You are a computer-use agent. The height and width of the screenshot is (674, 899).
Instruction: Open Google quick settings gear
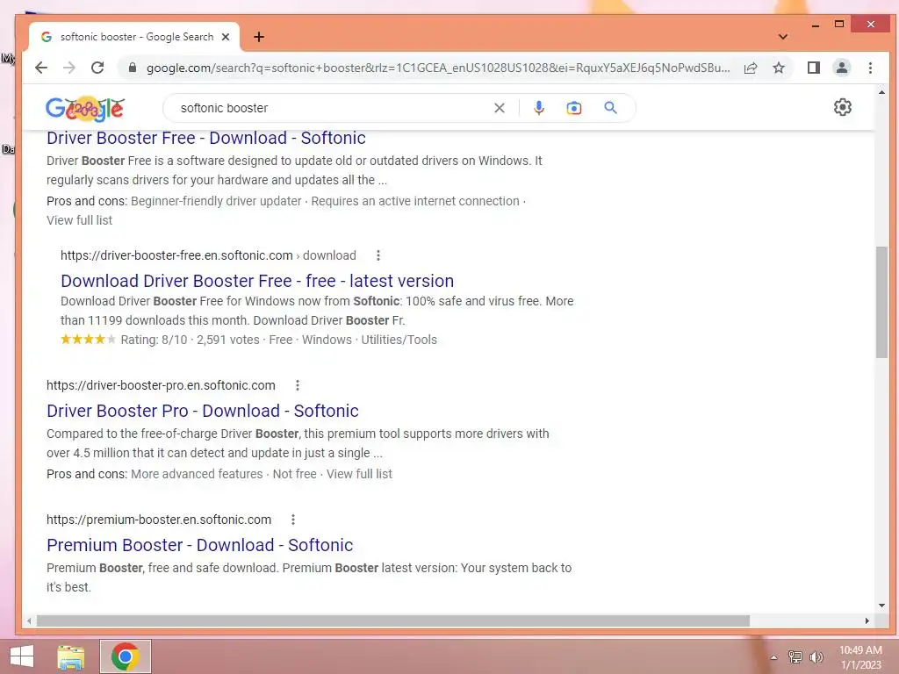click(x=842, y=107)
